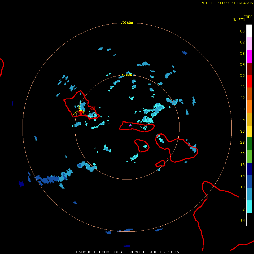Click the yellow 34 kft legend swatch
Screen dimensions: 254x254
point(249,131)
